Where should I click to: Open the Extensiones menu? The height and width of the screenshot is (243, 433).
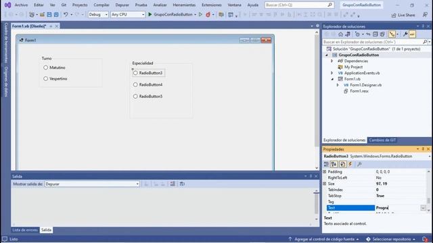(212, 5)
